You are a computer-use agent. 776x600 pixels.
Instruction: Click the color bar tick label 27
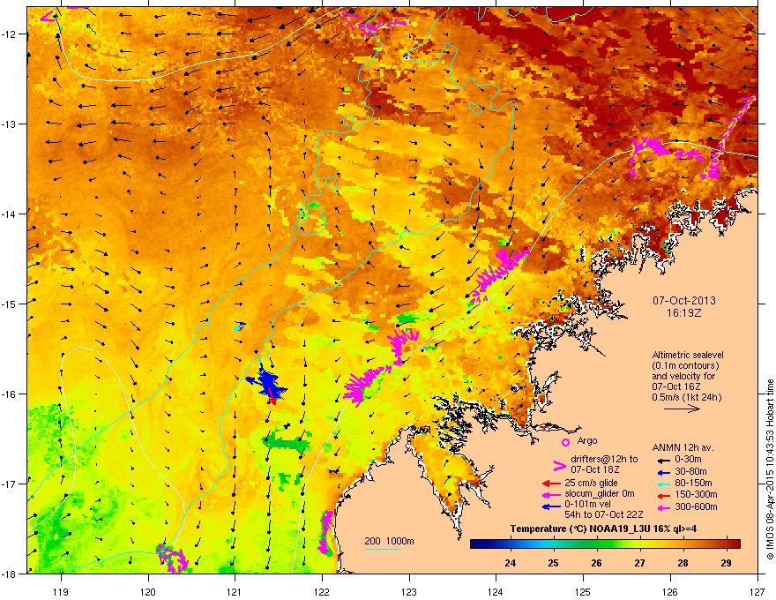coord(639,563)
